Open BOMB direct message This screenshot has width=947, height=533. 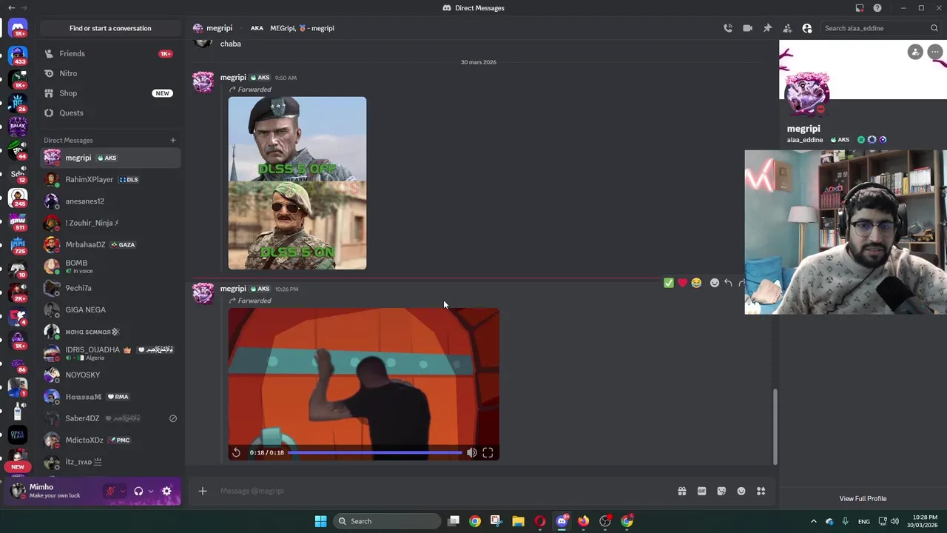click(x=110, y=266)
